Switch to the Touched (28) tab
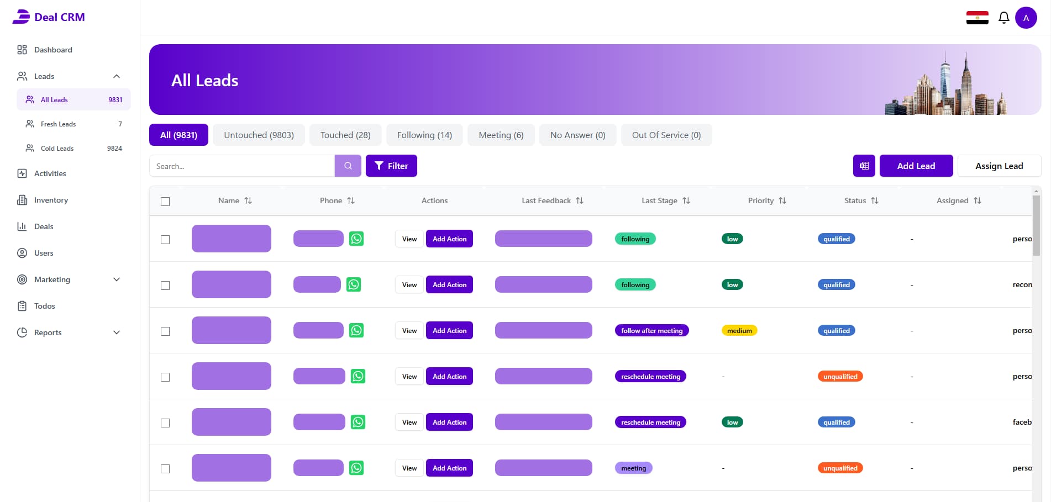Screen dimensions: 1051x502 pyautogui.click(x=345, y=135)
